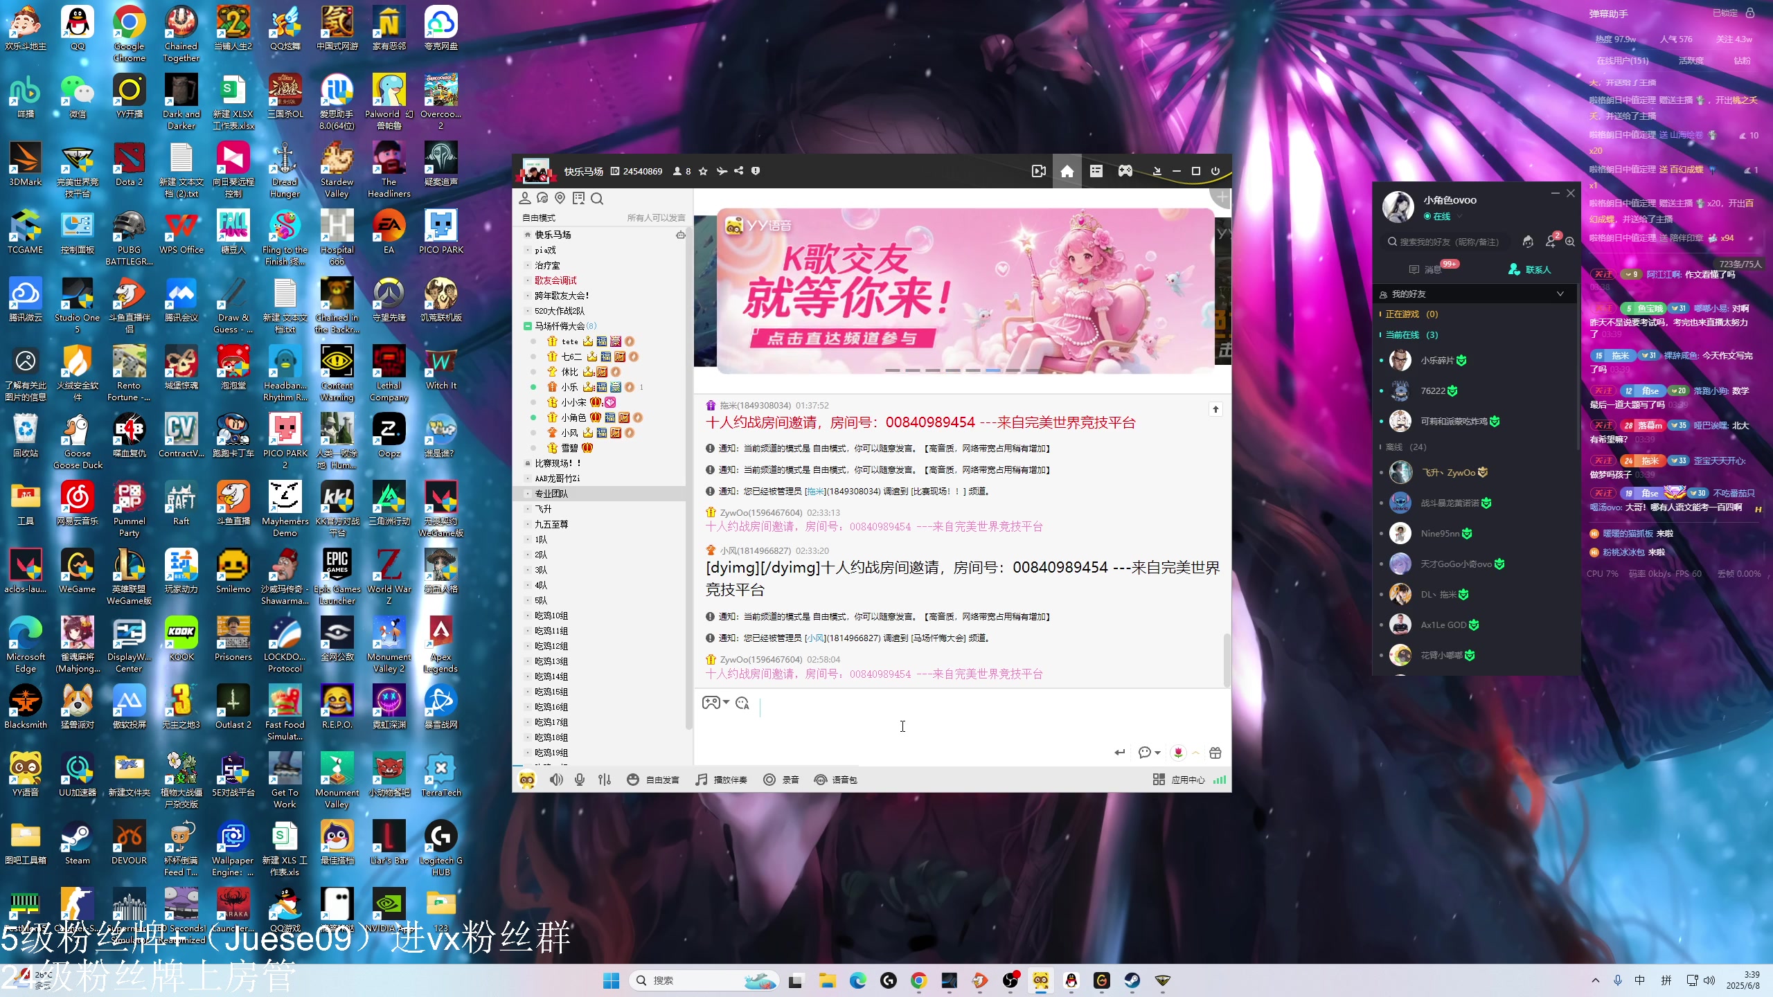Expand the flower gift up-arrow
The width and height of the screenshot is (1773, 997).
(1195, 753)
